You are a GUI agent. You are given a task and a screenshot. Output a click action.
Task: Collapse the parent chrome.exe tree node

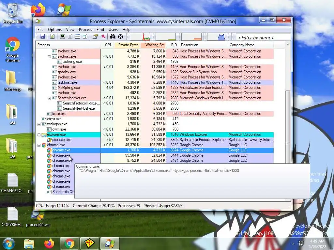coord(39,145)
